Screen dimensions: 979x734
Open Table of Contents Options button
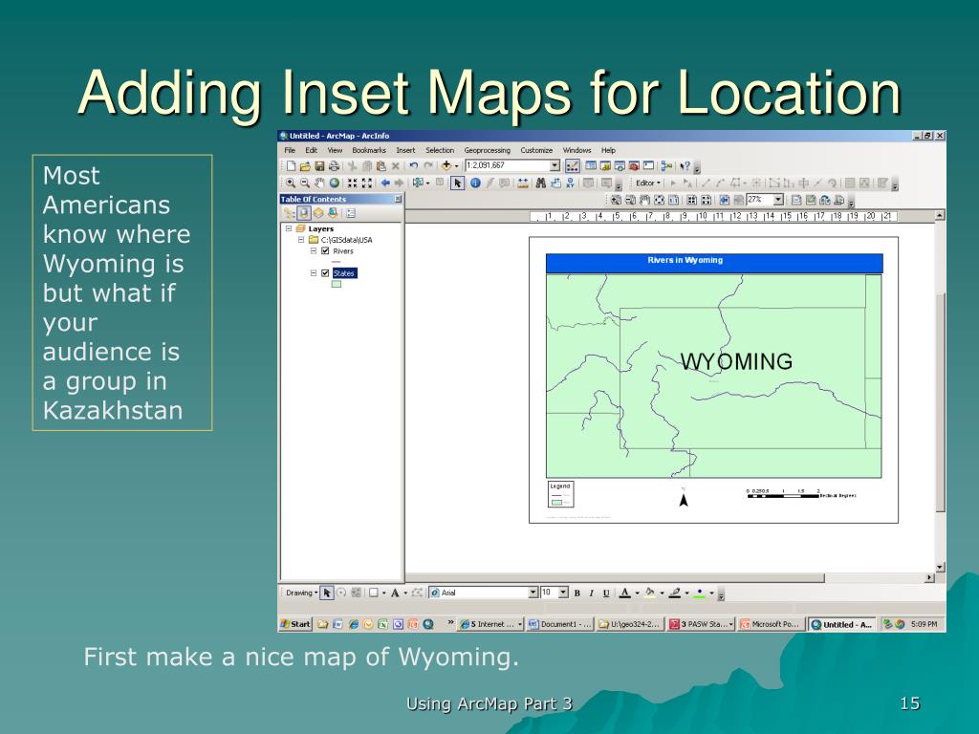[x=350, y=213]
